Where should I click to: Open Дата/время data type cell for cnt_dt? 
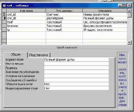[64, 18]
